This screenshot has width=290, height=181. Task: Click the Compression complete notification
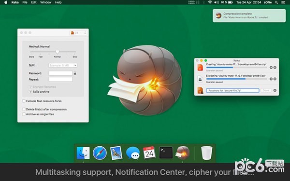(x=249, y=15)
